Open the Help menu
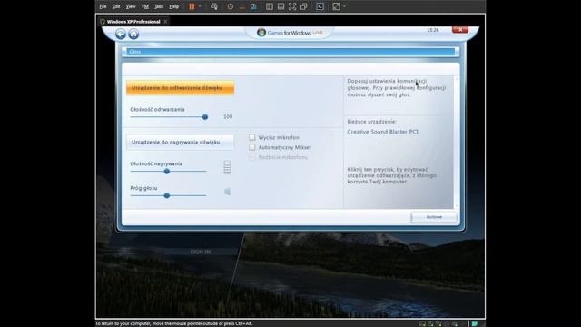 tap(173, 6)
